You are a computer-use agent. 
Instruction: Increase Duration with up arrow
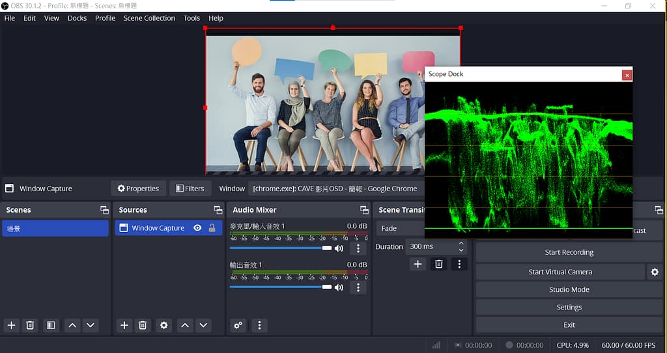(x=461, y=243)
